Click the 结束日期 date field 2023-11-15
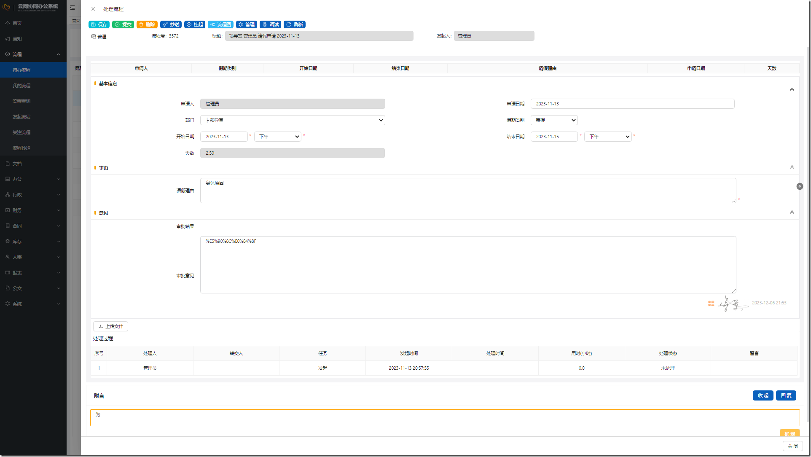The image size is (811, 457). click(x=554, y=137)
